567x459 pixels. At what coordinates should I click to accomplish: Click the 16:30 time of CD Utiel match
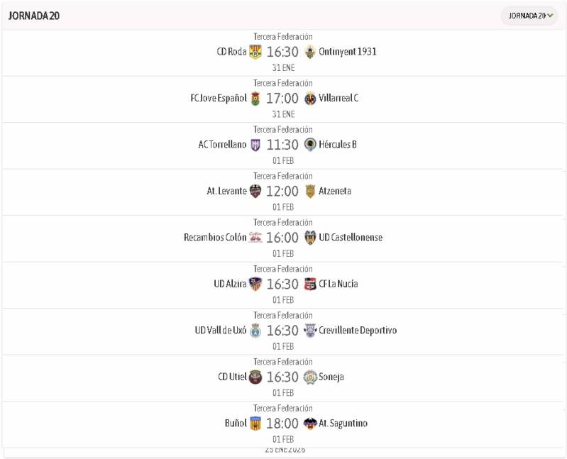[282, 377]
